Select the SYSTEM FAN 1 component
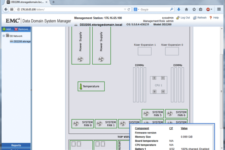Viewport: 225px width, 150px height. click(x=106, y=123)
